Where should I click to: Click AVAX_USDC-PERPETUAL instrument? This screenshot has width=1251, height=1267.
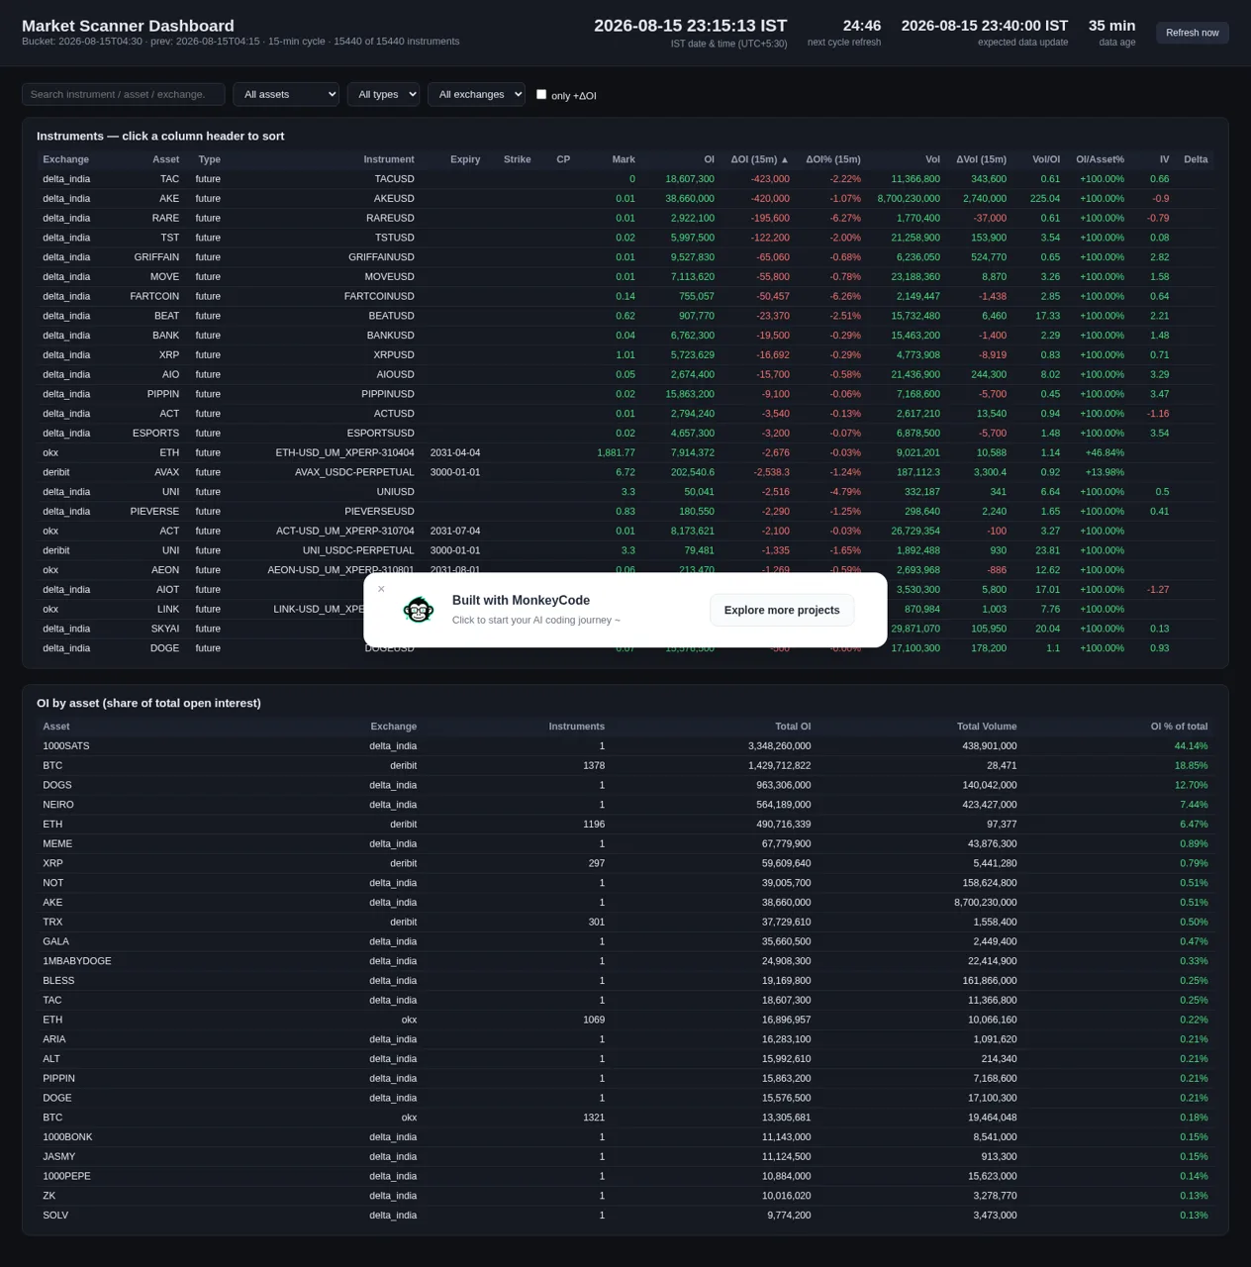coord(354,472)
